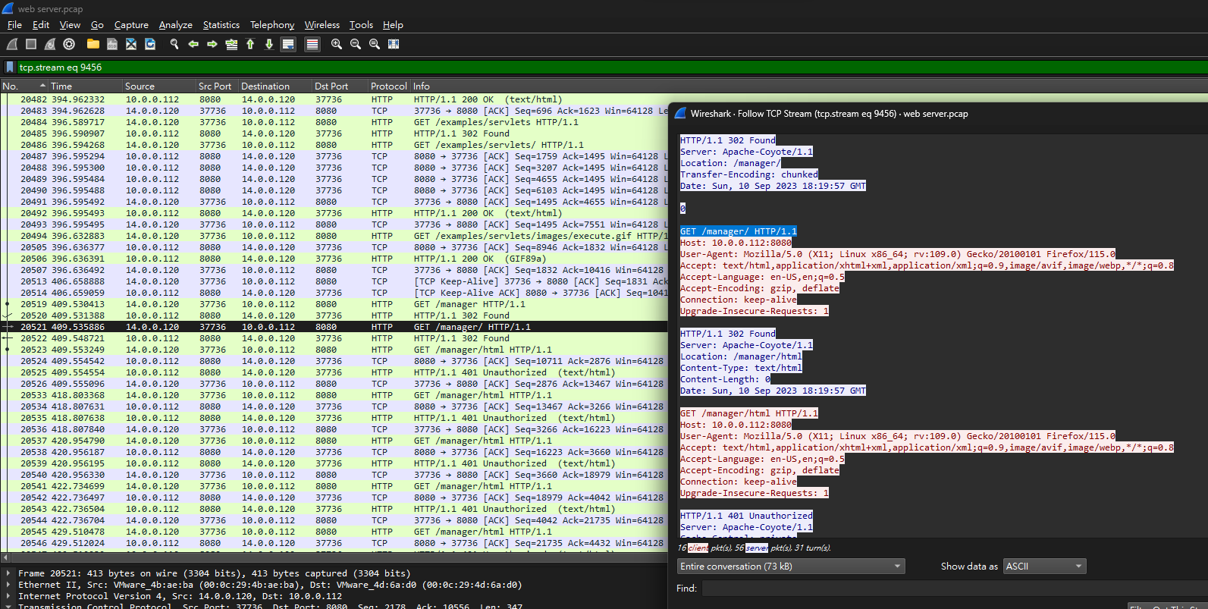Stop the running capture

(31, 44)
